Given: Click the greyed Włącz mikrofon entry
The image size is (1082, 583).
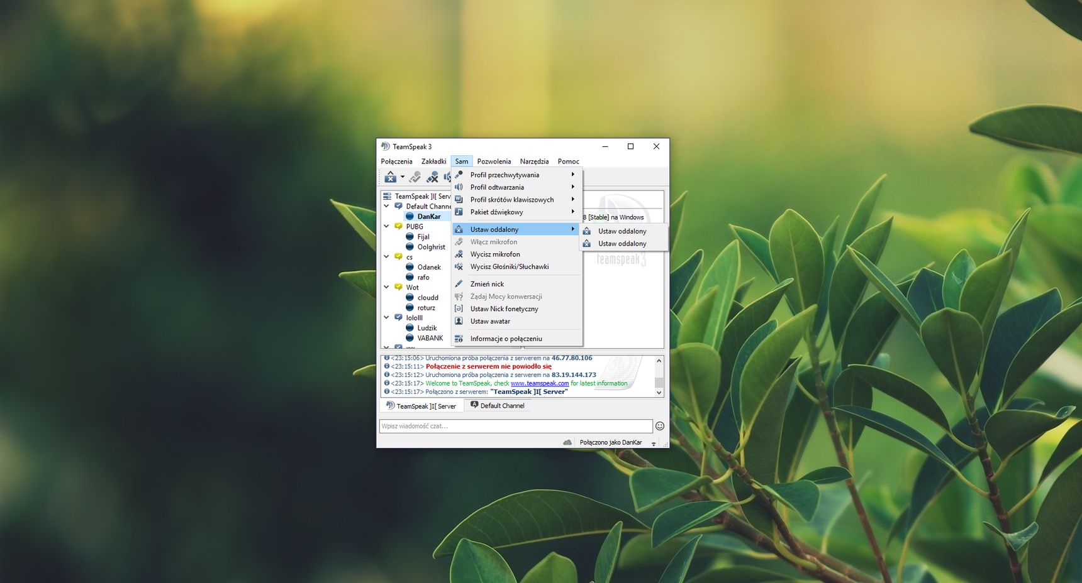Looking at the screenshot, I should (x=516, y=242).
